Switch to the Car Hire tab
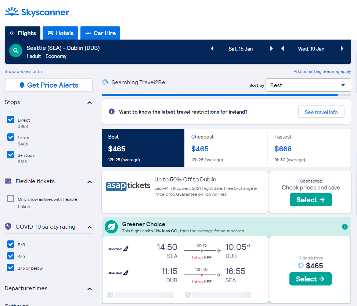Screen dimensions: 357x306 (100, 33)
